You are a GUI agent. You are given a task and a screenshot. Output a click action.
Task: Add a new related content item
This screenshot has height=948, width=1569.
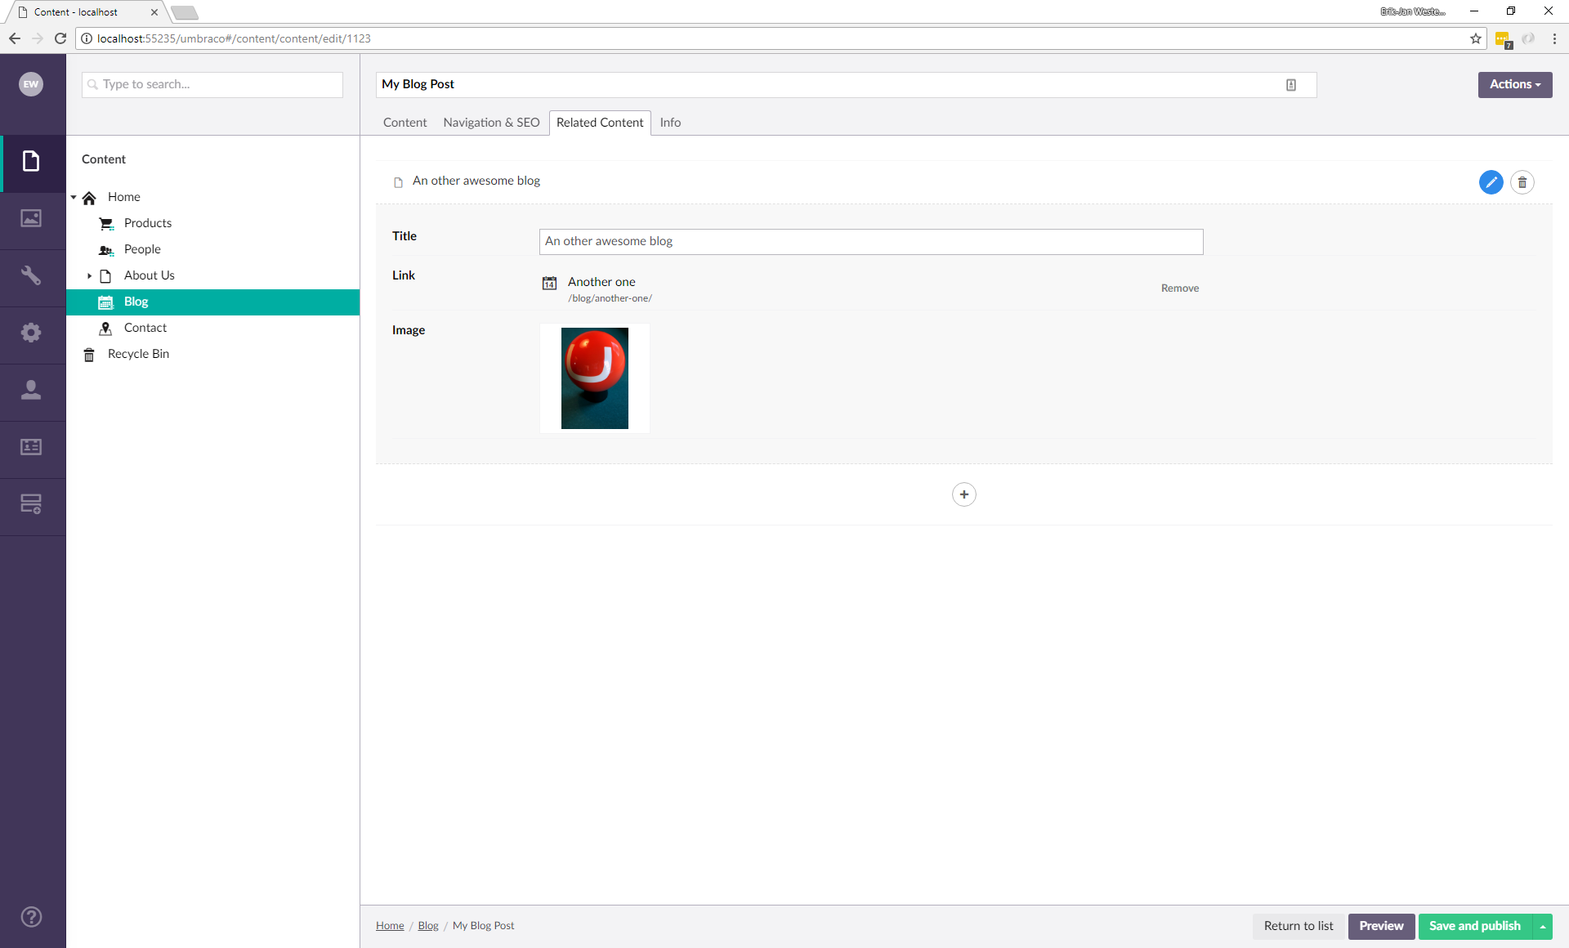[x=963, y=494]
